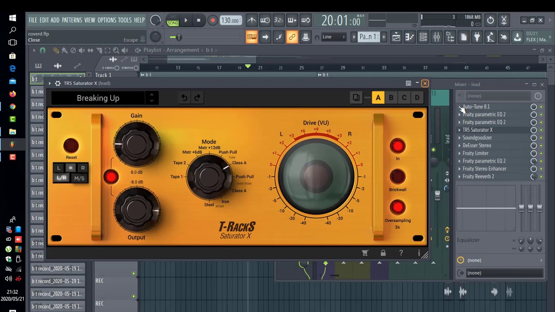Viewport: 555px width, 312px height.
Task: Open the Browser view icon
Action: (x=450, y=37)
